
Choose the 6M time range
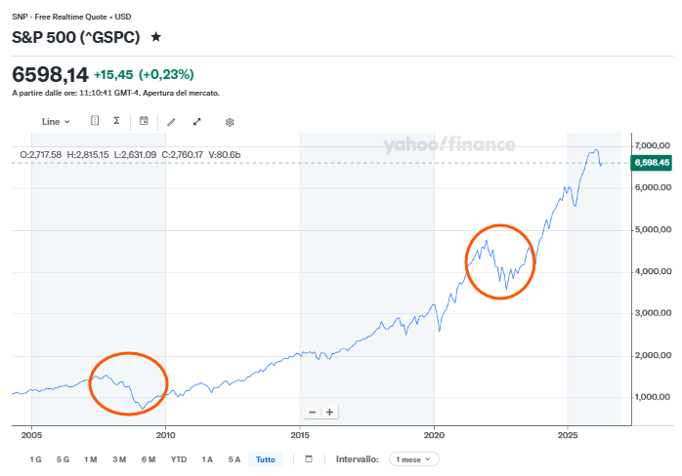(149, 458)
